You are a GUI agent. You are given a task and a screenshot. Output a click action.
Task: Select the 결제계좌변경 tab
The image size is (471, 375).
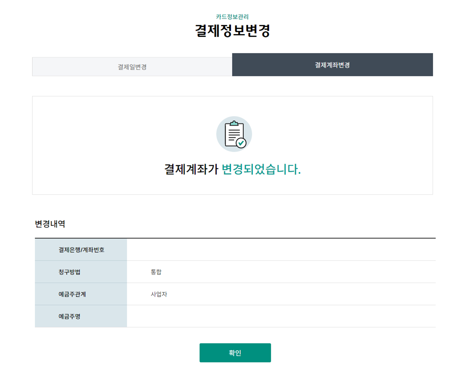(x=332, y=65)
